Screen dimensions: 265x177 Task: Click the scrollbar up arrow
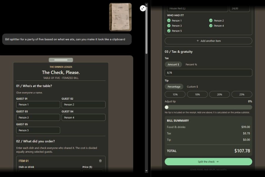(146, 5)
